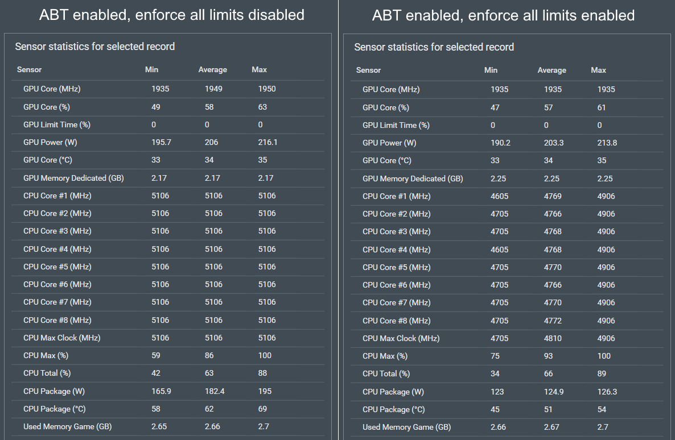675x440 pixels.
Task: Select CPU Core #2 (MHz) label in left table
Action: tap(57, 213)
